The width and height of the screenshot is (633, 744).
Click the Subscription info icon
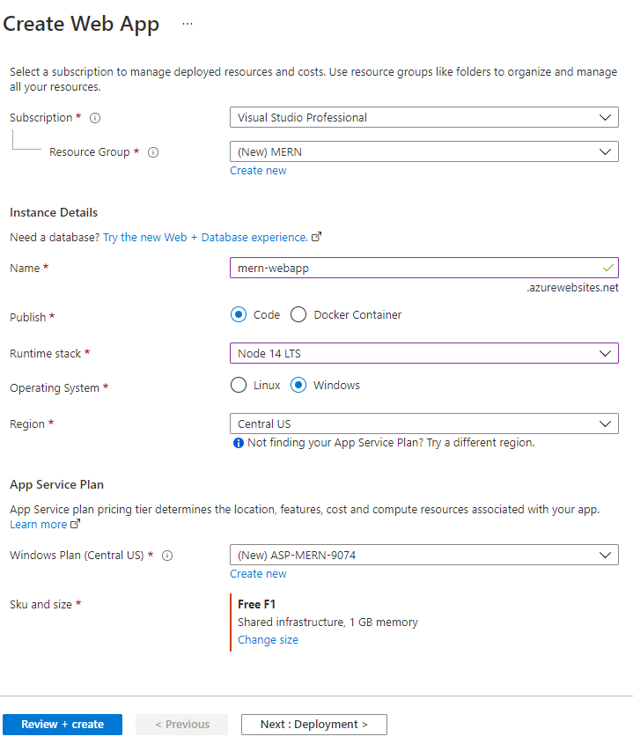(94, 117)
